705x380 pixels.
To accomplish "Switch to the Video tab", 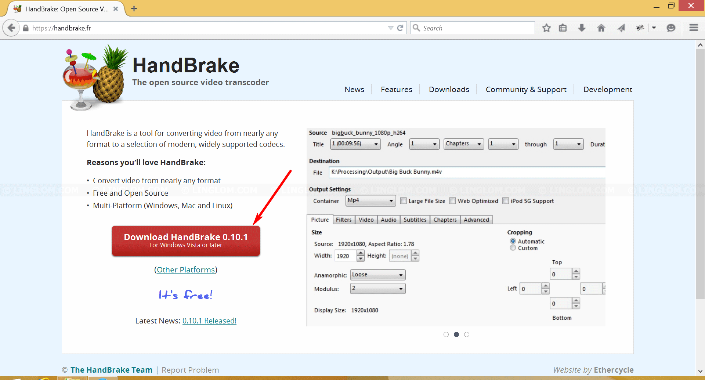I will click(366, 220).
